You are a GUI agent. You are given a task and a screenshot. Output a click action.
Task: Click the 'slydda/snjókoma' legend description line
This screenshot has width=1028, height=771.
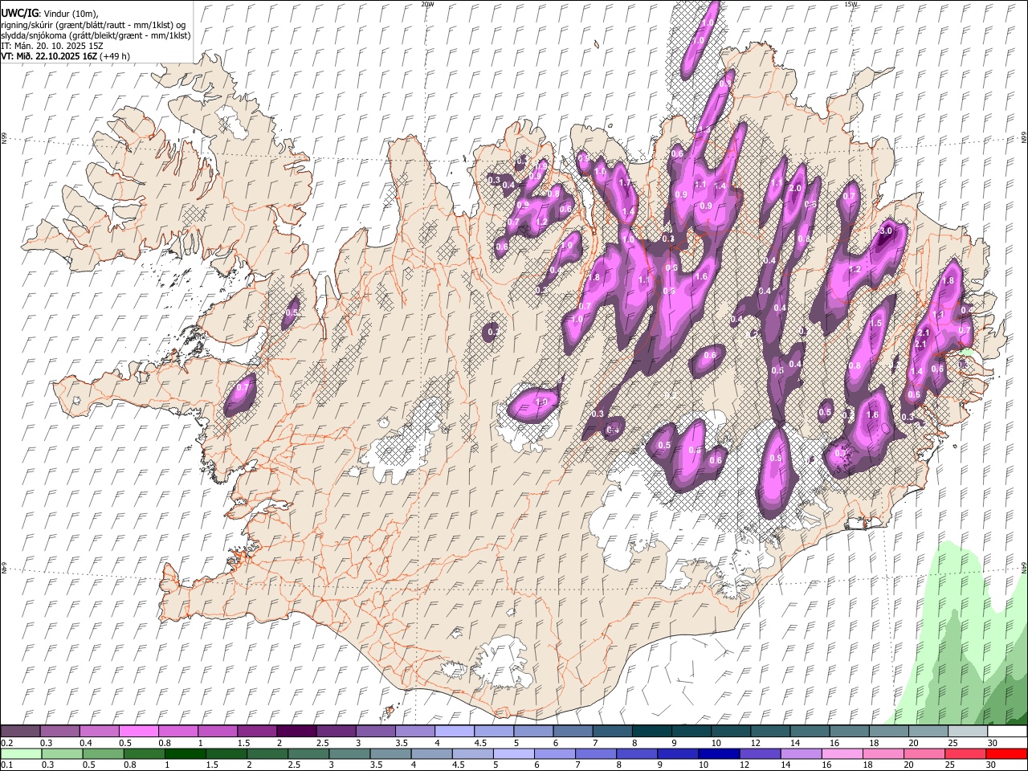coord(96,35)
